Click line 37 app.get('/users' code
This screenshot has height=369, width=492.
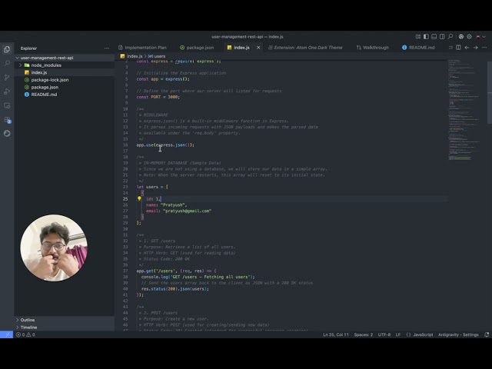pos(176,271)
